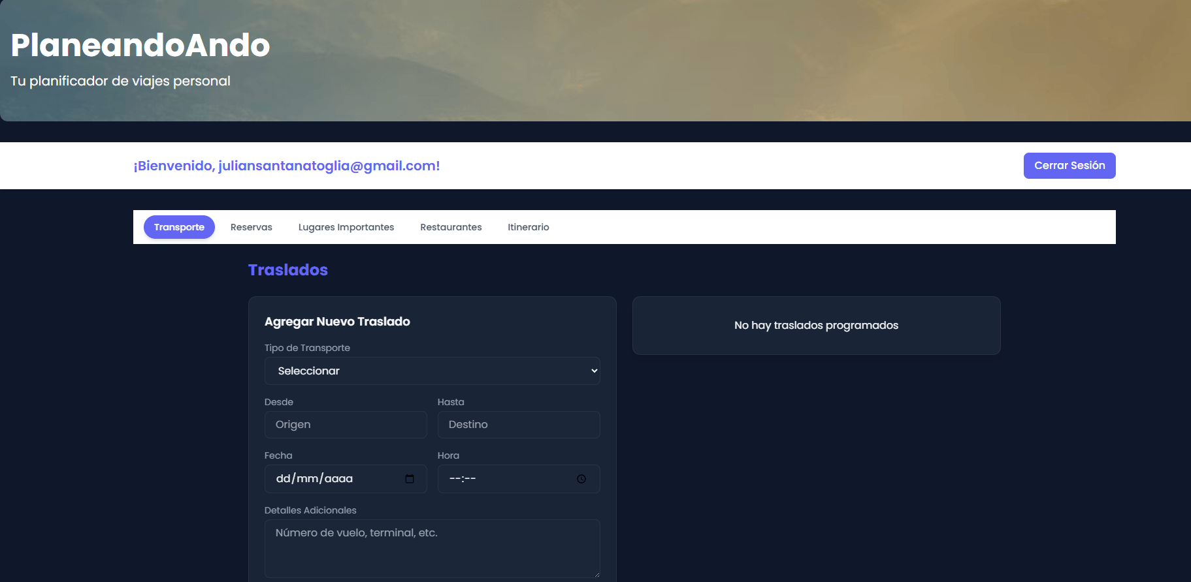Screen dimensions: 1191x582
Task: Select the year segment 'aaaa' in Fecha
Action: (x=338, y=479)
